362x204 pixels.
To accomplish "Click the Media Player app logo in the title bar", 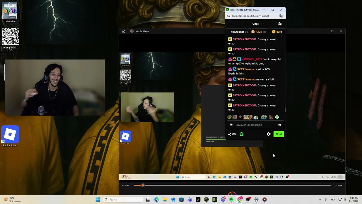I will (132, 31).
